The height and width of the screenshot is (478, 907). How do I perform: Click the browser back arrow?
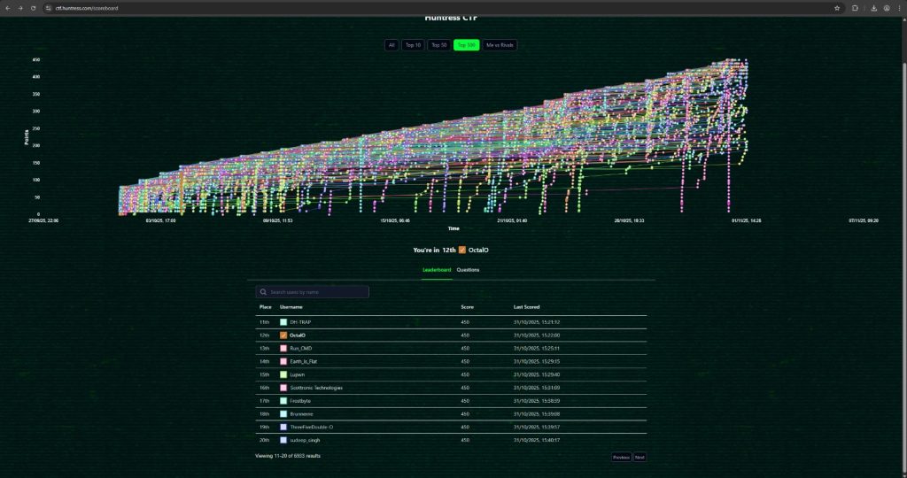pos(7,8)
